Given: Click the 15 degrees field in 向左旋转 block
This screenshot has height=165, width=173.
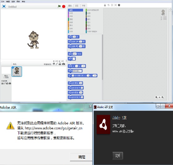Looking at the screenshot, I should (81, 46).
